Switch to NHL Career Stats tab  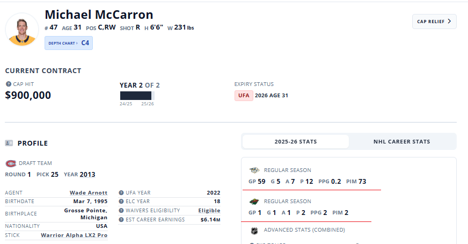click(x=402, y=142)
